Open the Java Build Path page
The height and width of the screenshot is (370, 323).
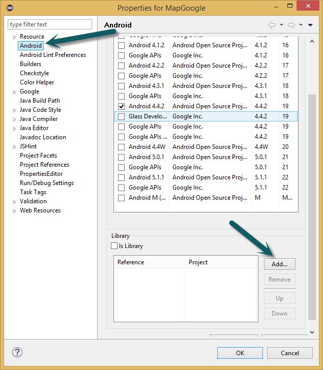click(x=40, y=101)
